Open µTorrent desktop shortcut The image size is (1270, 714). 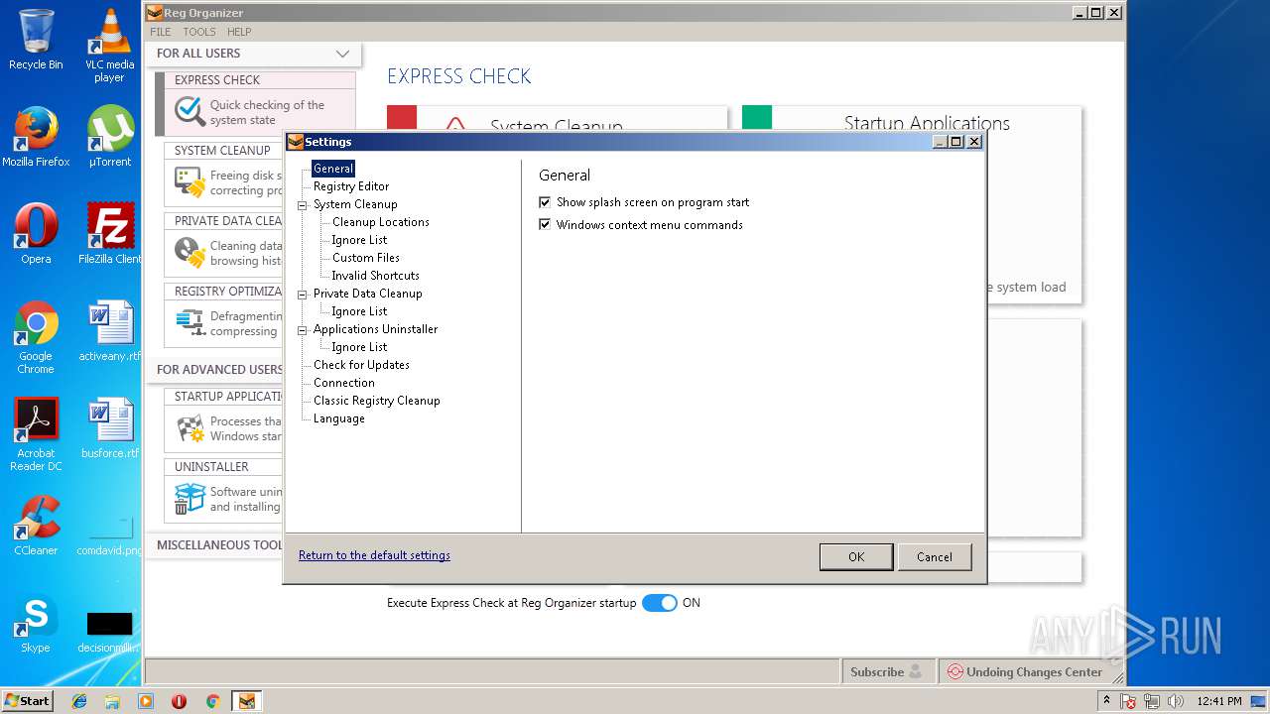click(x=109, y=136)
